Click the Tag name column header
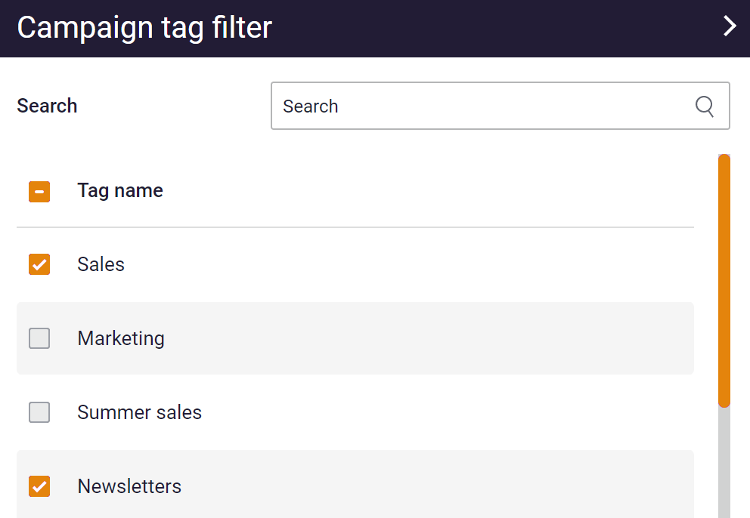750x518 pixels. point(120,191)
